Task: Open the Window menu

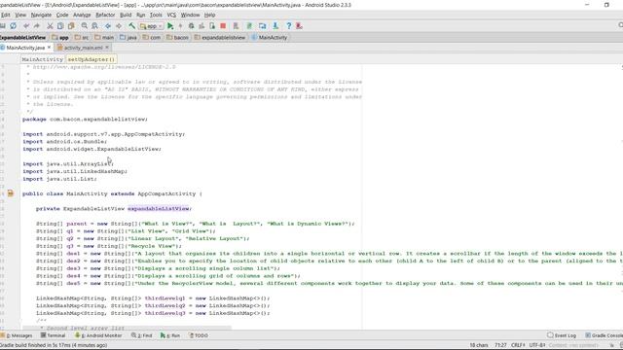Action: pyautogui.click(x=191, y=15)
